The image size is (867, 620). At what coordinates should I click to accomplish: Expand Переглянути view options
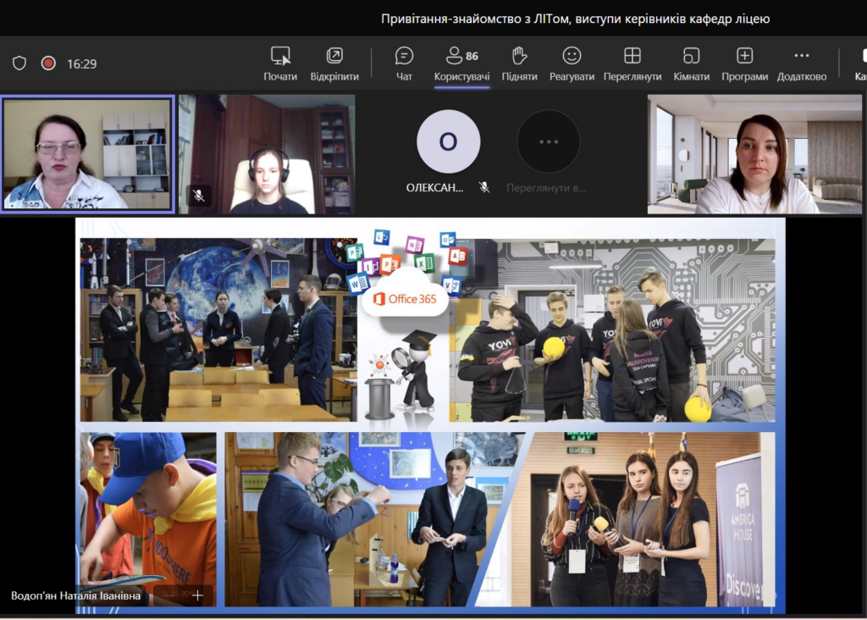[x=632, y=57]
